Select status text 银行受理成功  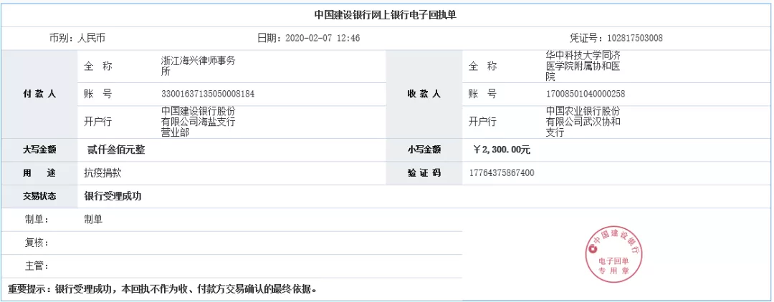coord(113,196)
